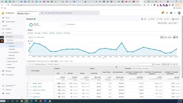The width and height of the screenshot is (183, 103).
Task: Open Referrals in the sidebar
Action: click(x=11, y=55)
